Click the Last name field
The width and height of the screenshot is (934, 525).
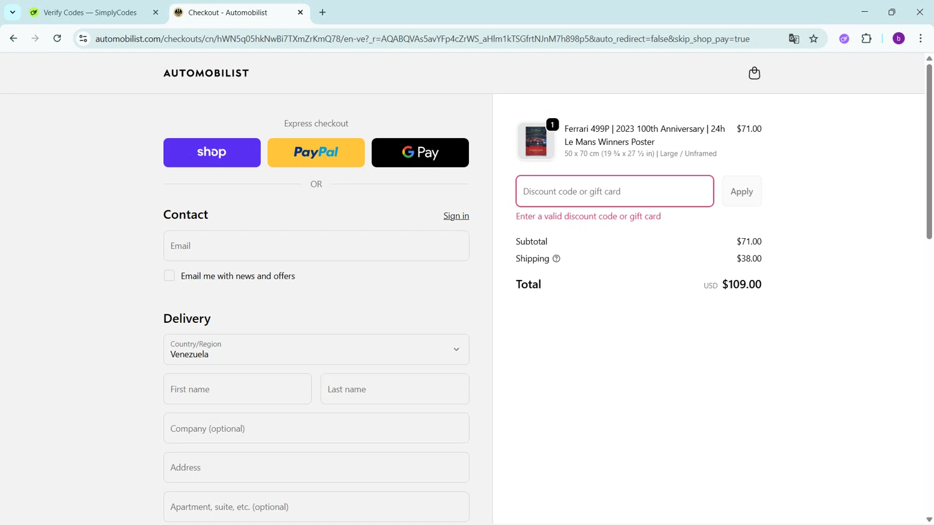click(395, 389)
